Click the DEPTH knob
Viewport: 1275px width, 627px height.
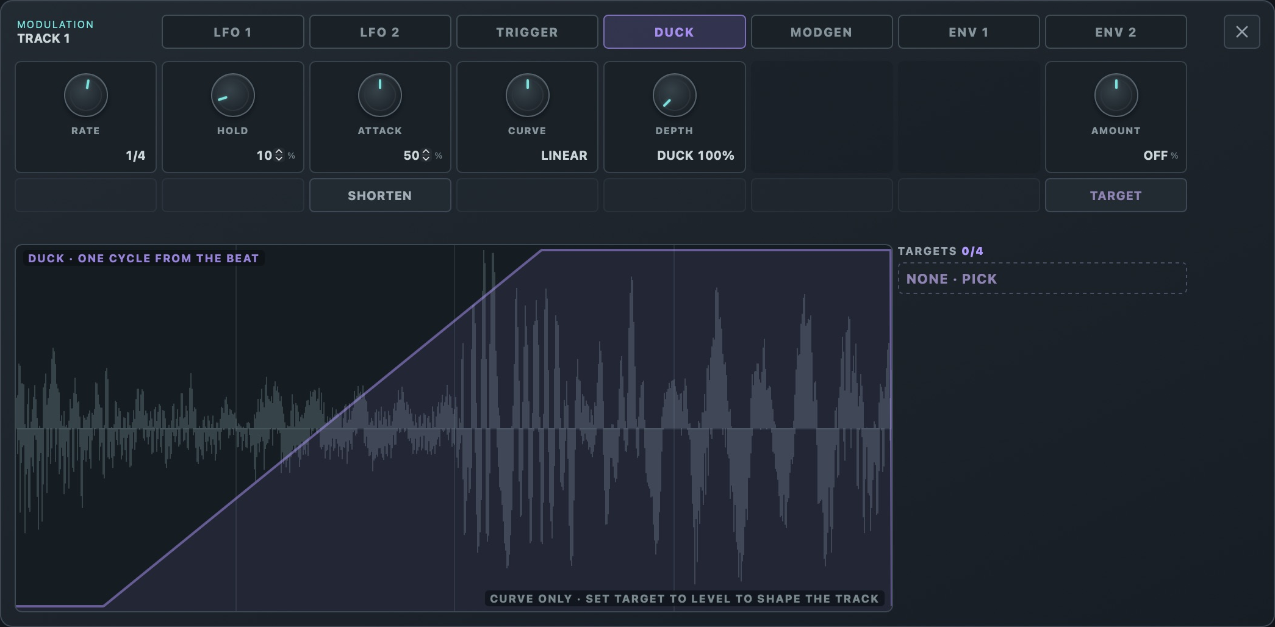click(675, 95)
